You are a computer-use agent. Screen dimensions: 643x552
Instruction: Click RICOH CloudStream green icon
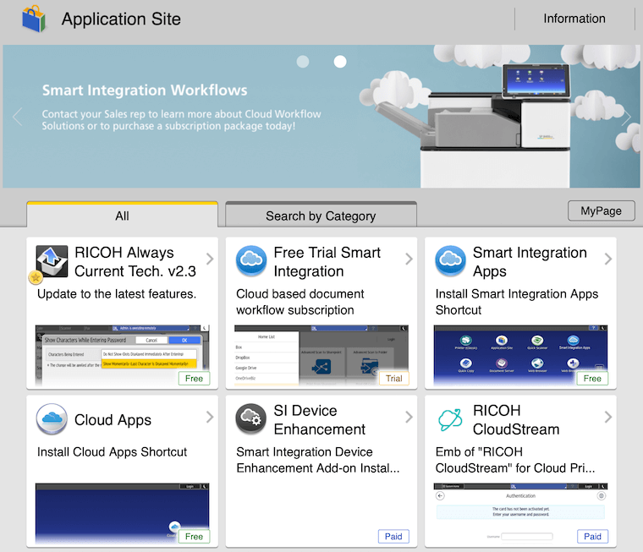tap(450, 419)
